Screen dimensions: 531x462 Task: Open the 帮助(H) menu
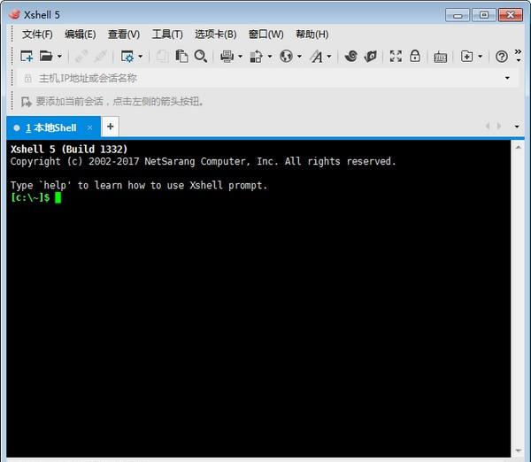312,35
